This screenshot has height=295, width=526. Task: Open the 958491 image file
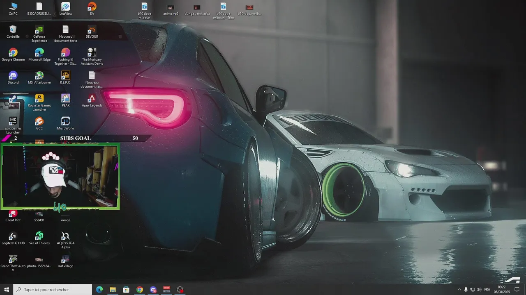(39, 216)
